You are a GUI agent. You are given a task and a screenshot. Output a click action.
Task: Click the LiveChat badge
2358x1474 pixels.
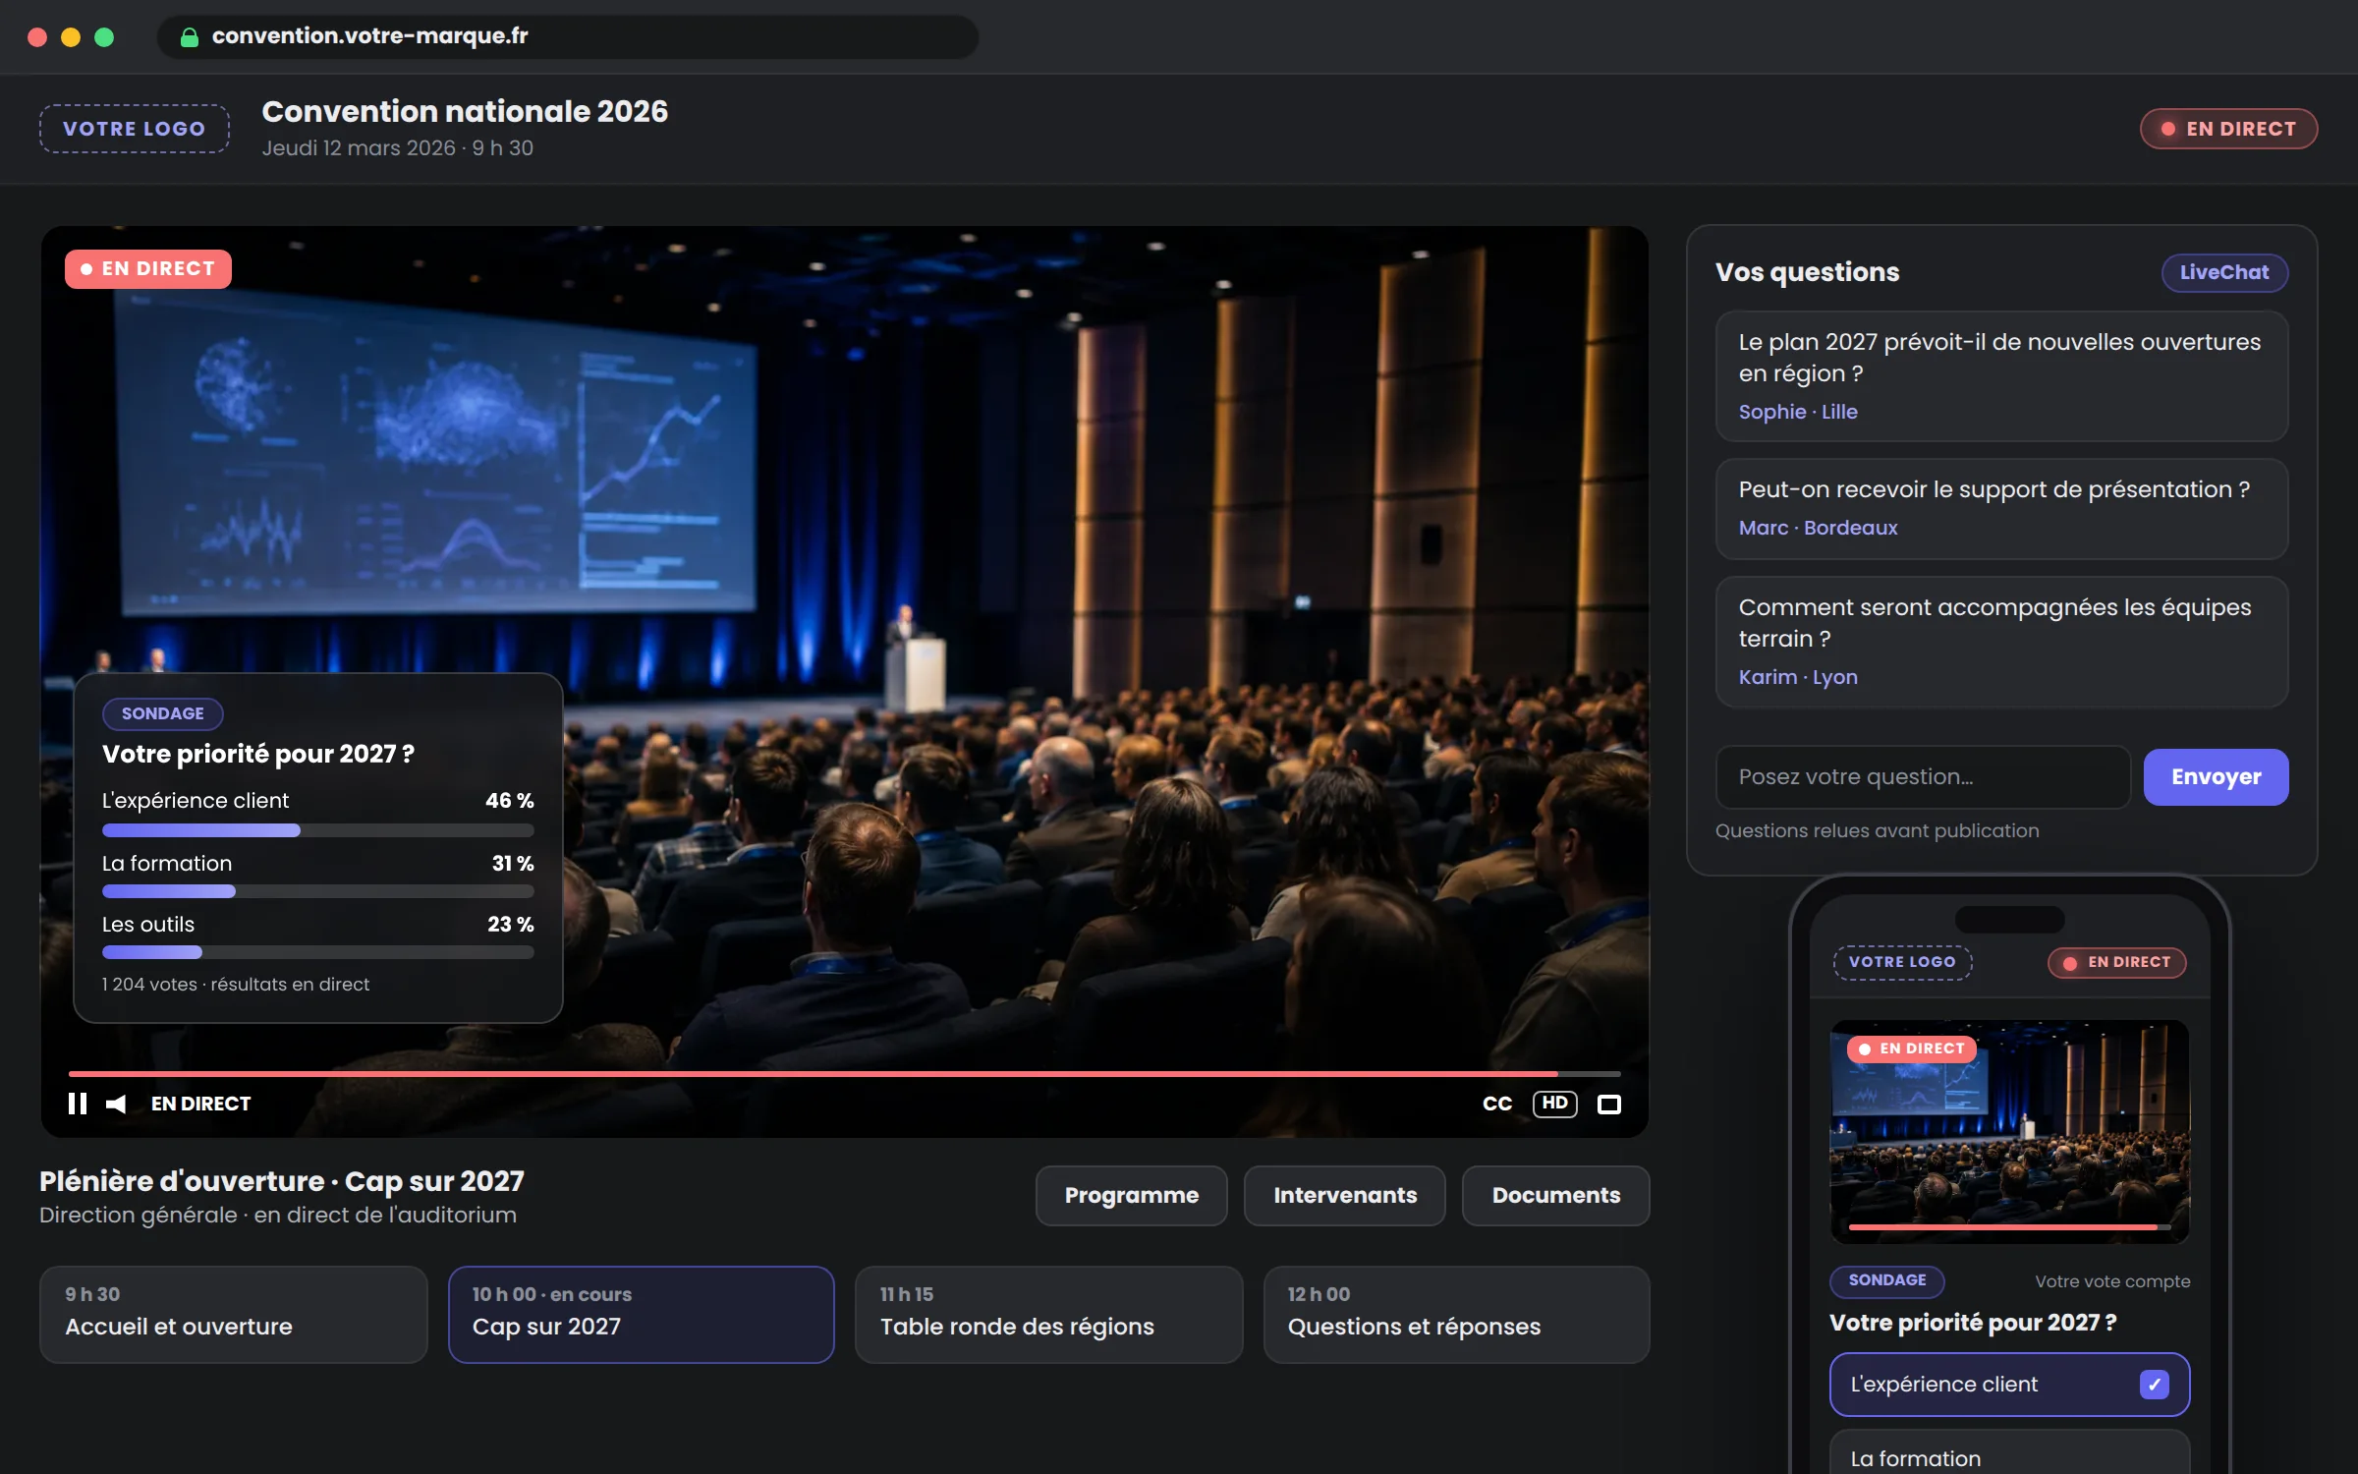click(2224, 272)
